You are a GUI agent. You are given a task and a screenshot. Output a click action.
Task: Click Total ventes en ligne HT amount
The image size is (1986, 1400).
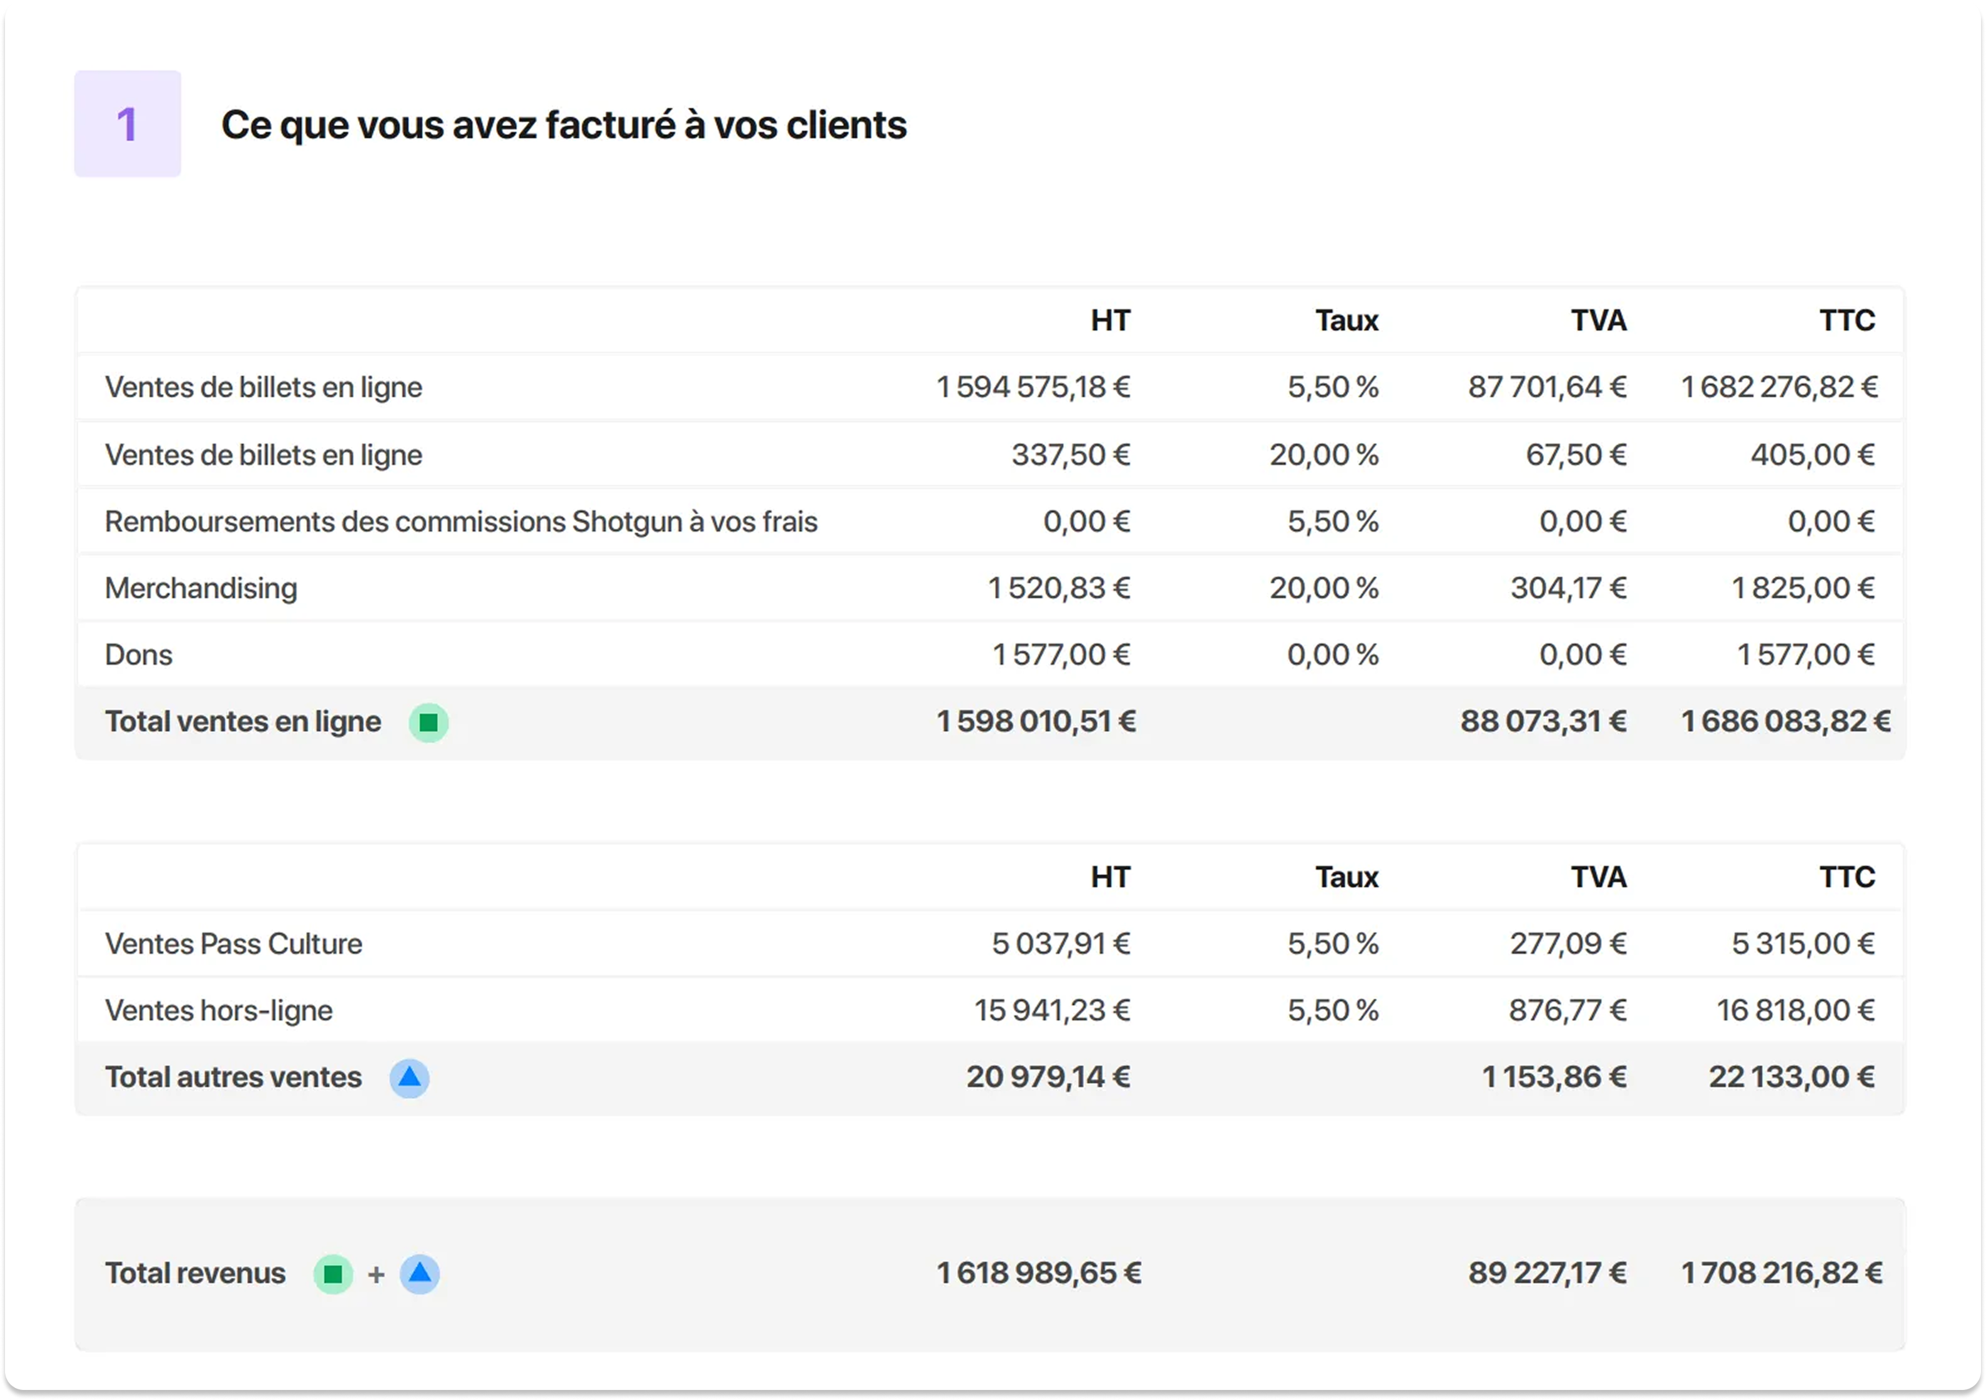pos(1036,721)
